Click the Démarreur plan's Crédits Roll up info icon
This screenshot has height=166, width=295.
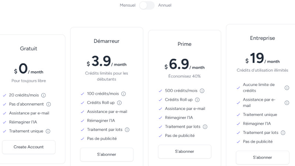click(119, 103)
